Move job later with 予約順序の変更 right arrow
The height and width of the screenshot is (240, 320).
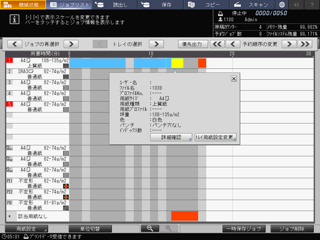[x=289, y=44]
